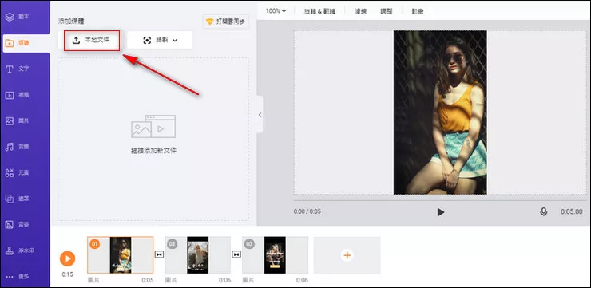This screenshot has height=288, width=591.
Task: Open the Elements (元素) sidebar panel
Action: [18, 173]
